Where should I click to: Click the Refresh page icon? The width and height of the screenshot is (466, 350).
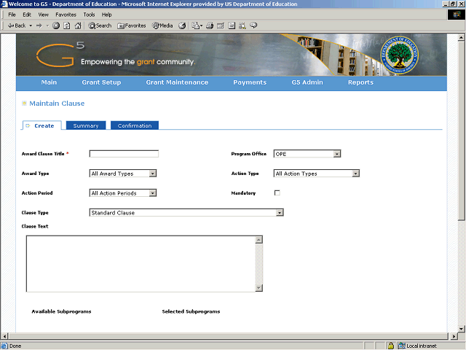[67, 26]
